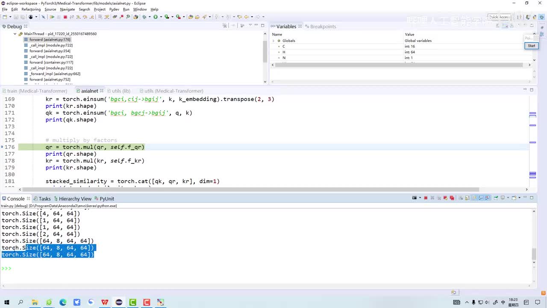Open the Debug toolbar dropdown arrow
This screenshot has height=308, width=547.
[149, 17]
